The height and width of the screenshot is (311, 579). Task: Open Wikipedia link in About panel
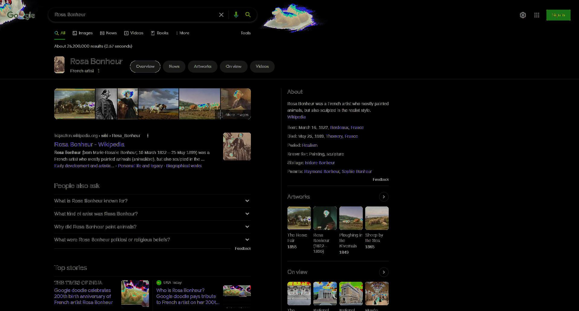pyautogui.click(x=296, y=117)
